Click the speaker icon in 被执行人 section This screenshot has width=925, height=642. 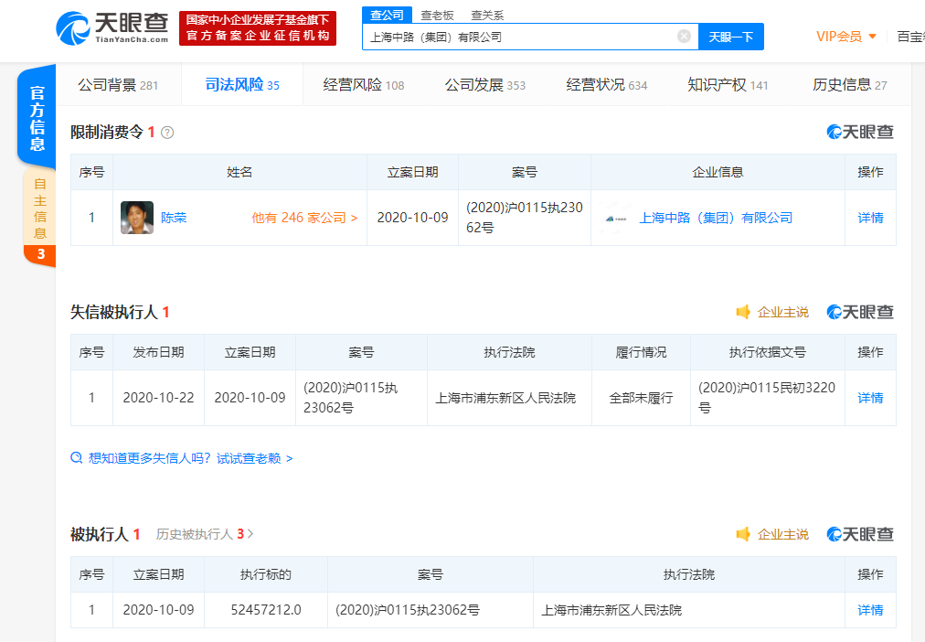(x=743, y=535)
